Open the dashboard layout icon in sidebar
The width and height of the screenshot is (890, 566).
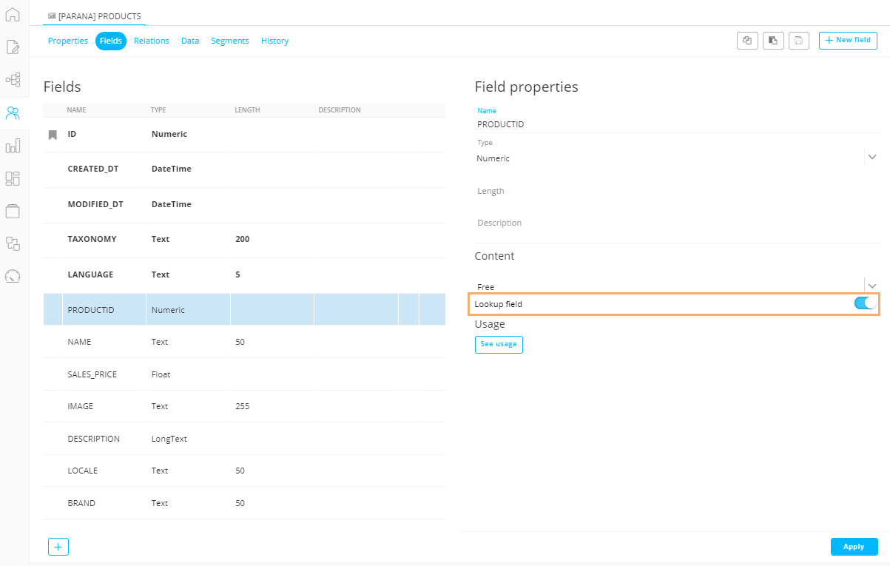(13, 178)
